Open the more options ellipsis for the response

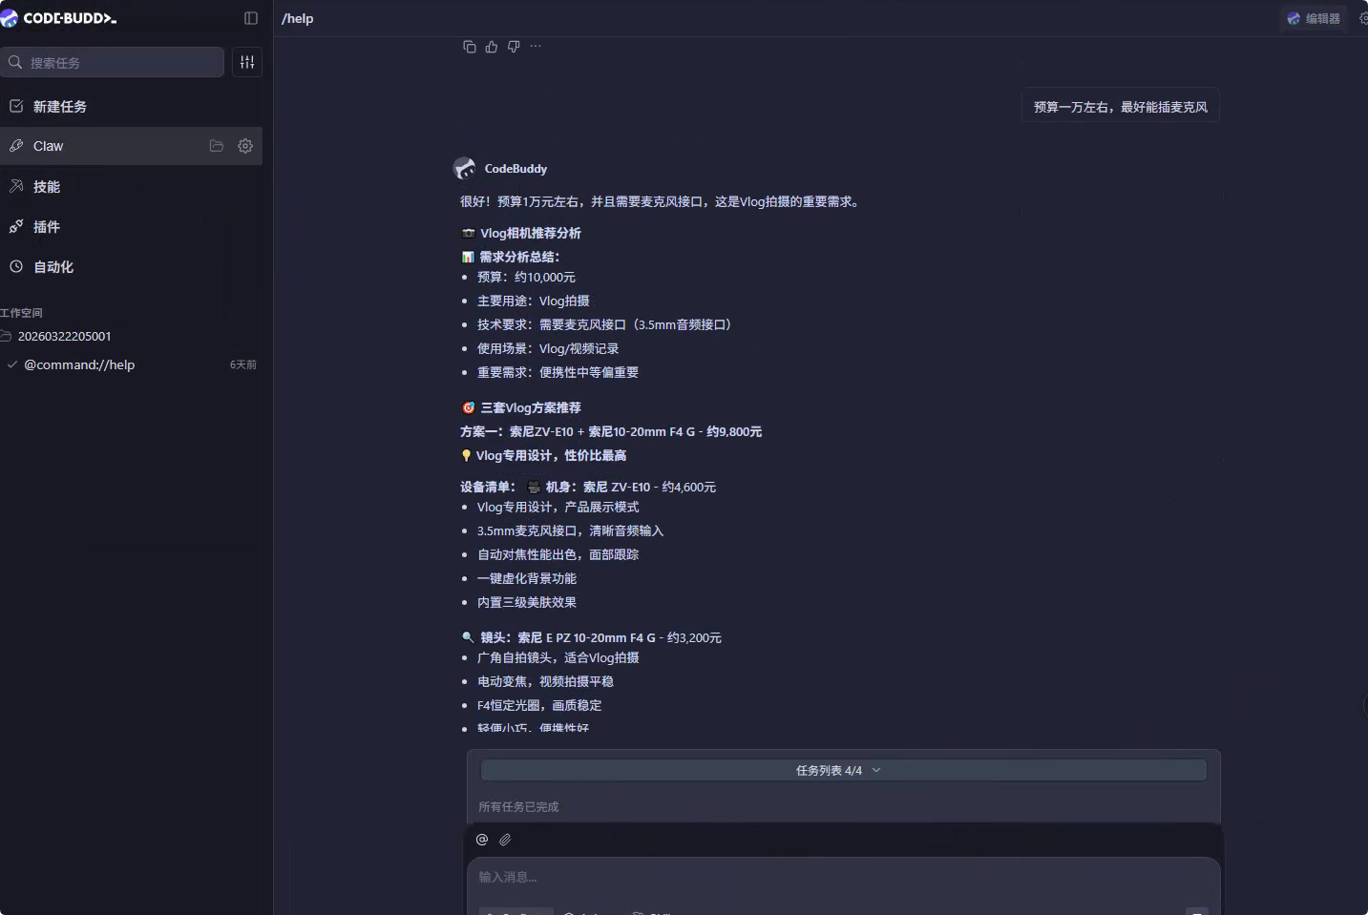pyautogui.click(x=536, y=46)
